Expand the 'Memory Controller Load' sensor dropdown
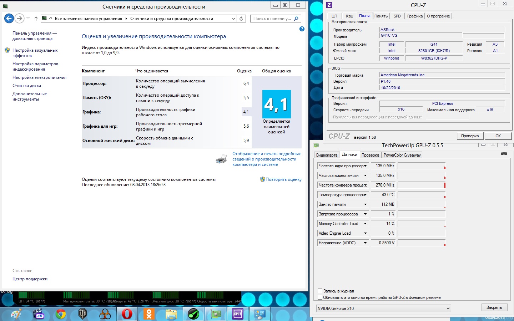Image resolution: width=514 pixels, height=321 pixels. point(365,224)
